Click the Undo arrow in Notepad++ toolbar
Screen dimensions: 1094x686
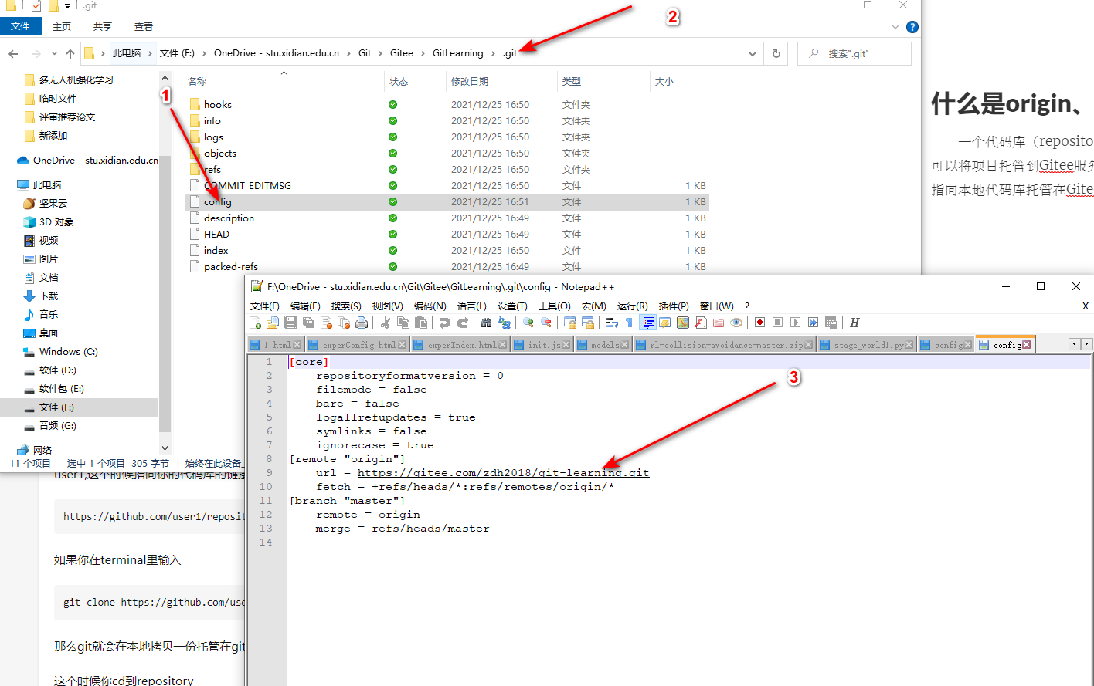click(445, 323)
